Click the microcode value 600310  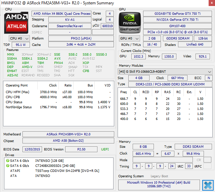(x=107, y=26)
